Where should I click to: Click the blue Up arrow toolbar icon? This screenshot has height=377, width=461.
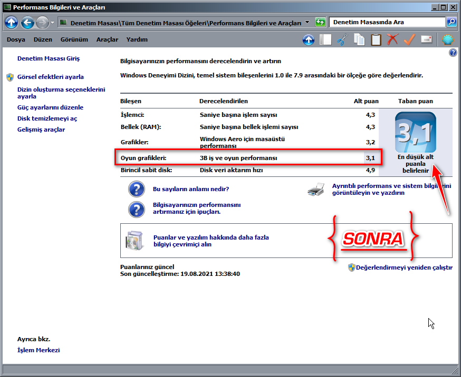(309, 39)
